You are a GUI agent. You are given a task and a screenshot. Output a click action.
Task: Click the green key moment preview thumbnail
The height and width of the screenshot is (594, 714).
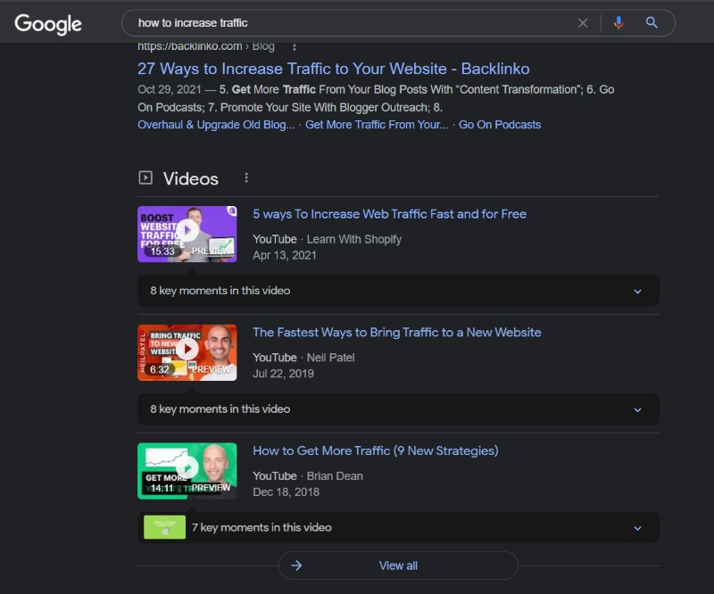[164, 527]
